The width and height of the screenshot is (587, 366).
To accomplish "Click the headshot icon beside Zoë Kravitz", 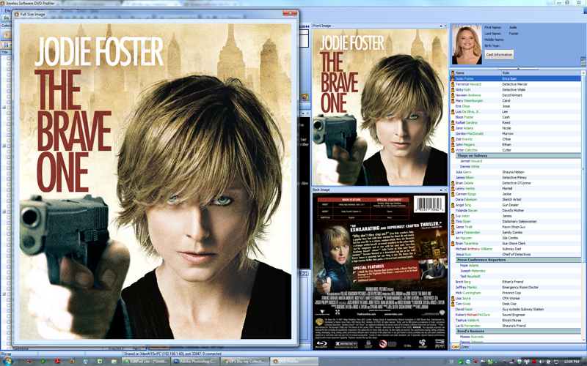I will tap(453, 139).
